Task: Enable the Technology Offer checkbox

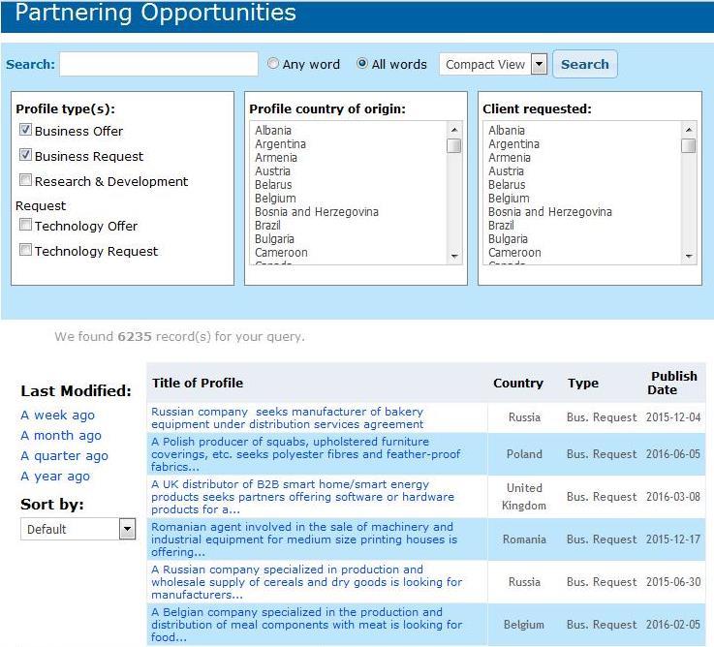Action: pyautogui.click(x=25, y=225)
